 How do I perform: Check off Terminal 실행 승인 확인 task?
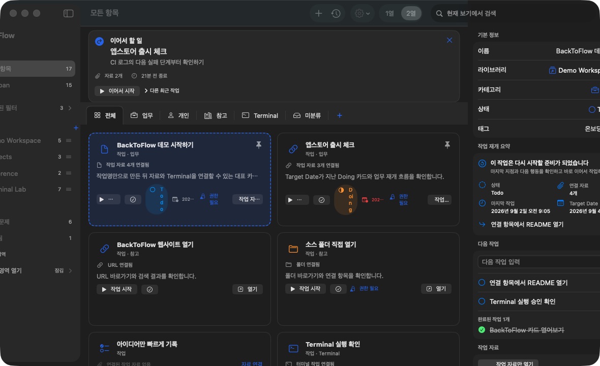coord(482,301)
